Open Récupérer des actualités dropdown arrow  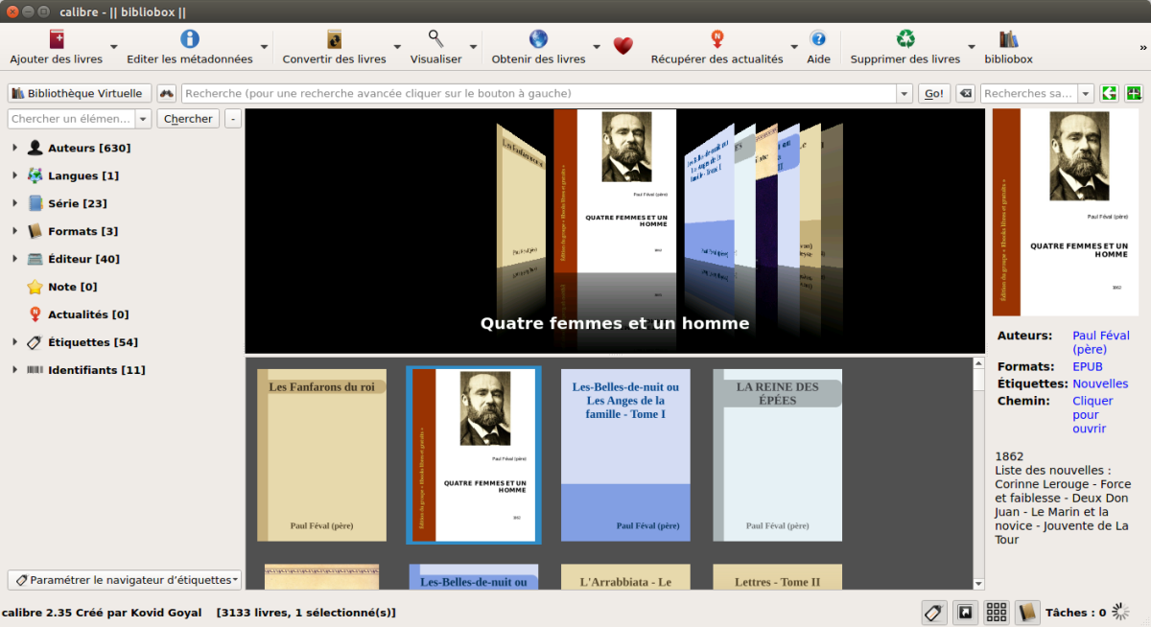pyautogui.click(x=794, y=46)
